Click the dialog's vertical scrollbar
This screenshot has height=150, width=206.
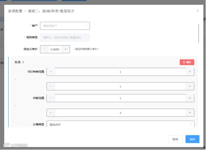point(199,33)
